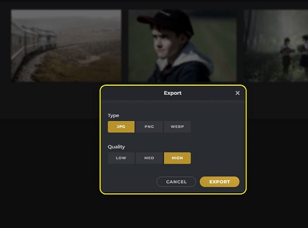Close the Export dialog with the X

point(237,93)
